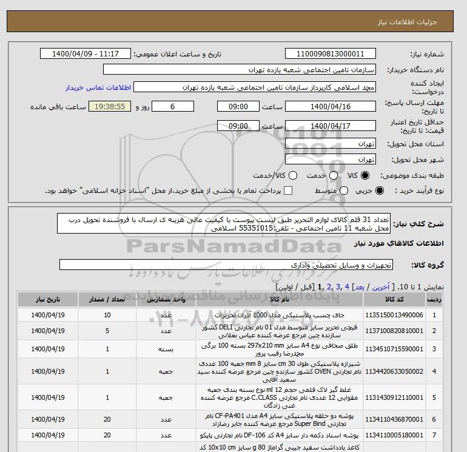The height and width of the screenshot is (452, 467).
Task: Click the کد کالا column header
Action: coord(394,300)
